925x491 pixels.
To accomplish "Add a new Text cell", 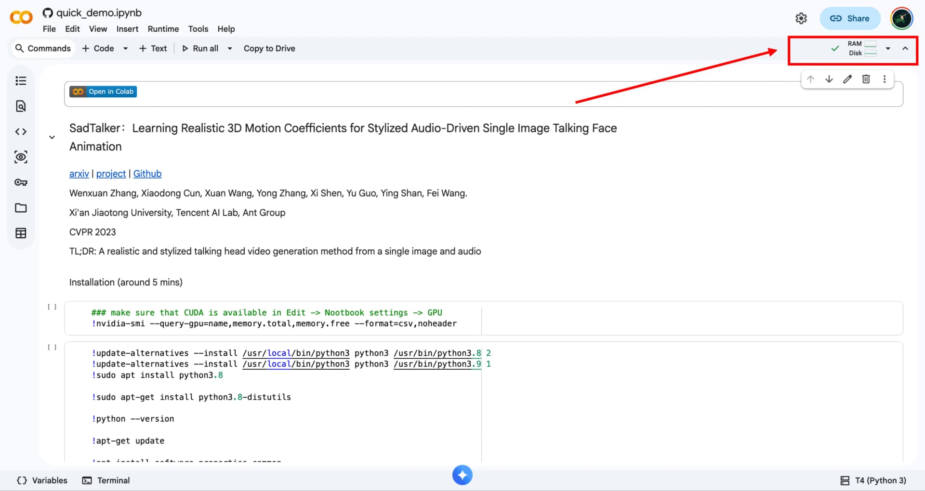I will 153,49.
